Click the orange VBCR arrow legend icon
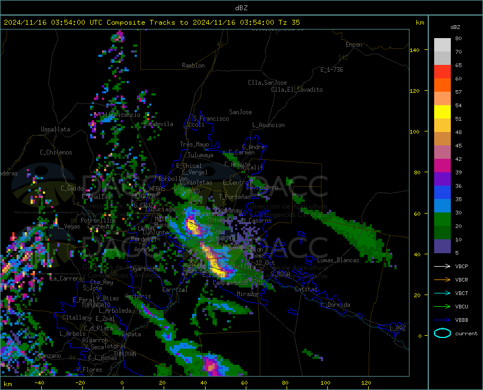Image resolution: width=483 pixels, height=390 pixels. [442, 280]
